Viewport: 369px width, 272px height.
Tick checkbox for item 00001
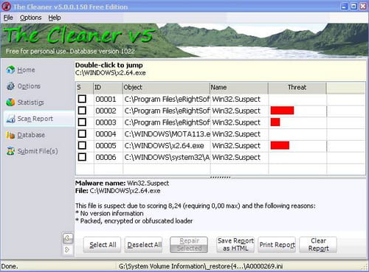point(82,99)
